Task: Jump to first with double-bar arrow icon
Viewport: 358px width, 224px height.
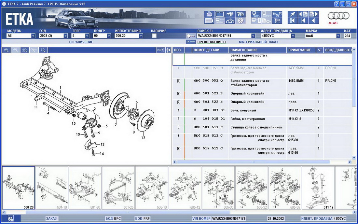Action: tap(293, 21)
